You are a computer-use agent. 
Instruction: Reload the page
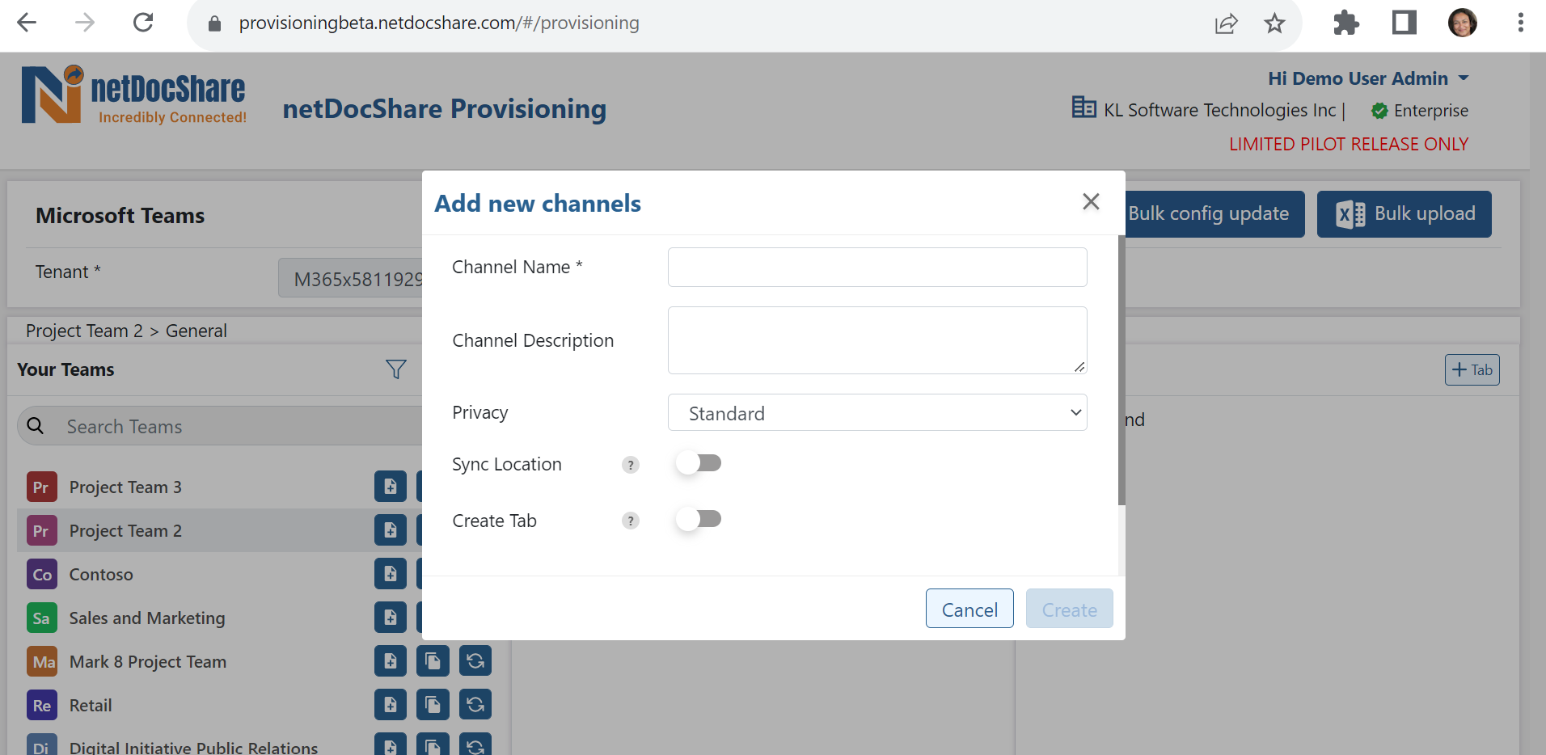pos(143,23)
